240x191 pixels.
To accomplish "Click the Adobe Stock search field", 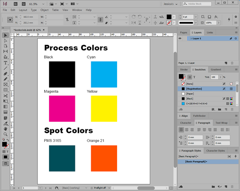I will [197, 4].
